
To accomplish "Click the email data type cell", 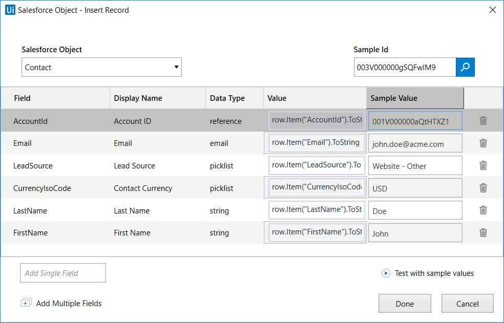I will point(219,143).
